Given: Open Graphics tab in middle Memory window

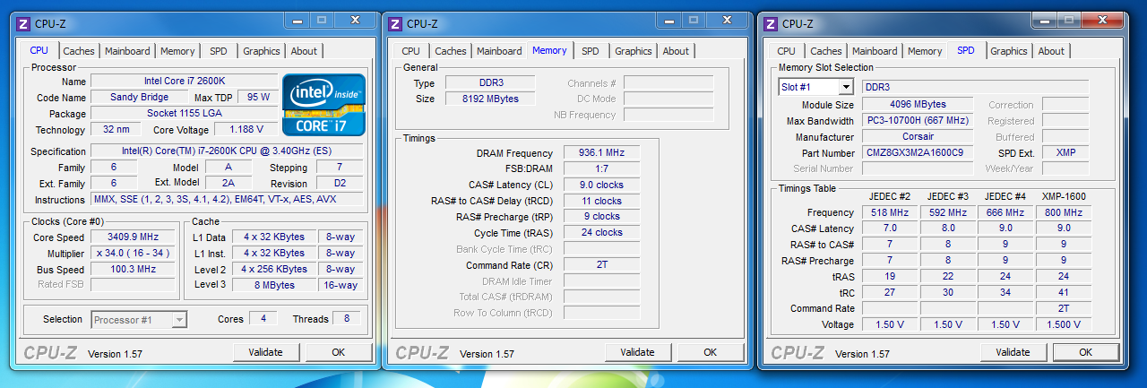Looking at the screenshot, I should coord(634,51).
